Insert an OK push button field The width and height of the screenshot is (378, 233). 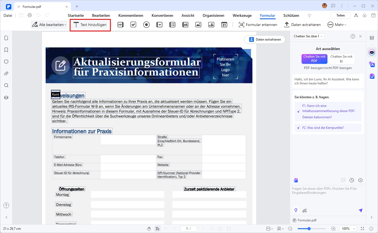pyautogui.click(x=185, y=25)
